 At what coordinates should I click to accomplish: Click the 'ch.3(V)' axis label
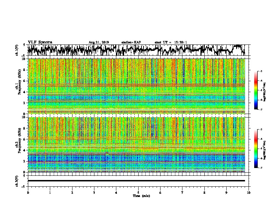point(17,181)
